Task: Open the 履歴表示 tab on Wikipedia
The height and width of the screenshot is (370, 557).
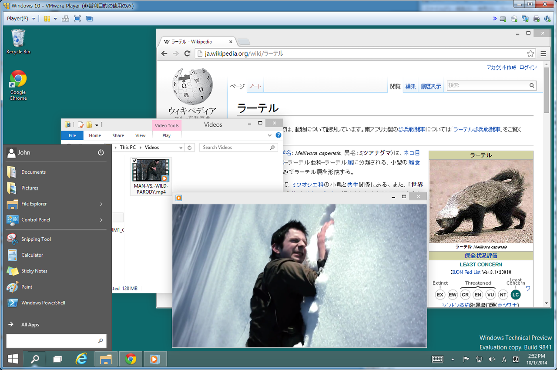Action: tap(431, 86)
